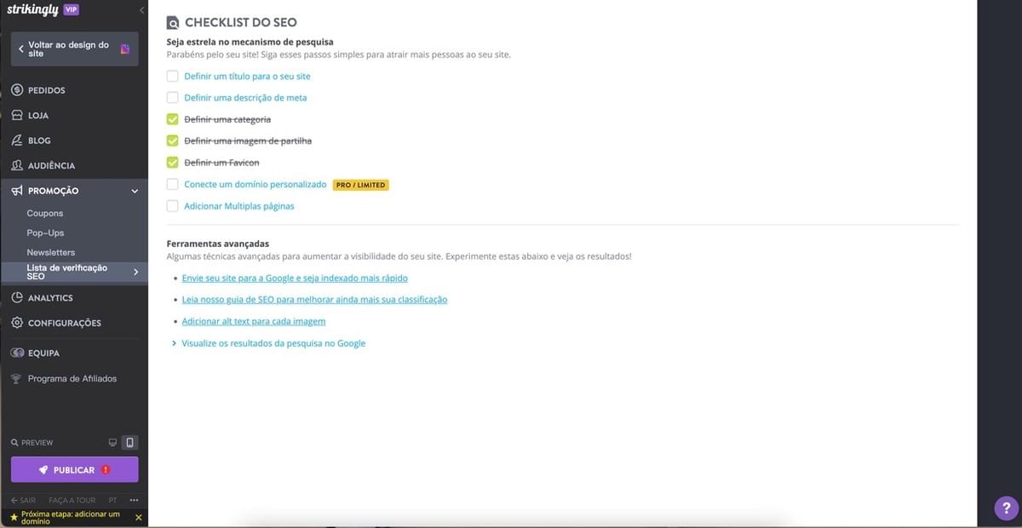The height and width of the screenshot is (528, 1022).
Task: Click the Strikingly logo
Action: [32, 9]
